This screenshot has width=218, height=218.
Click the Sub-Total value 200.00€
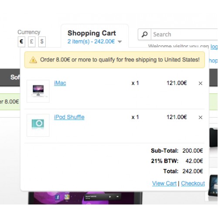(x=193, y=151)
